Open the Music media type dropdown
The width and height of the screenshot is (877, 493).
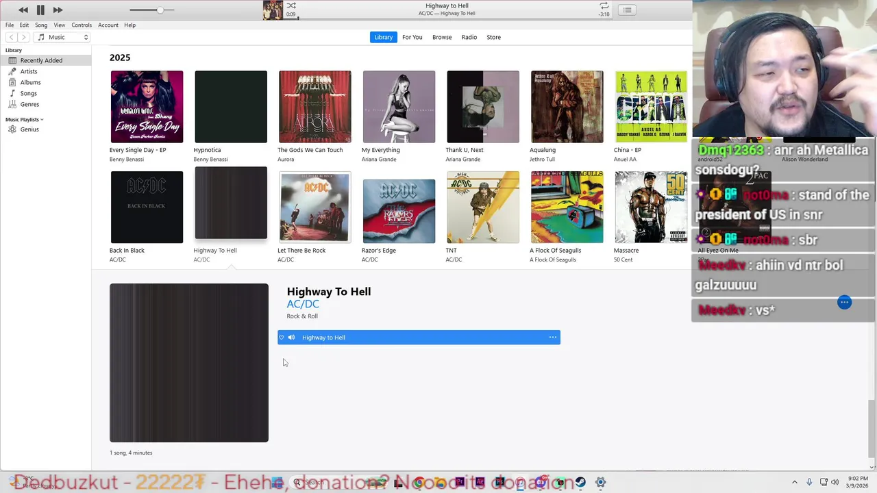[x=62, y=37]
